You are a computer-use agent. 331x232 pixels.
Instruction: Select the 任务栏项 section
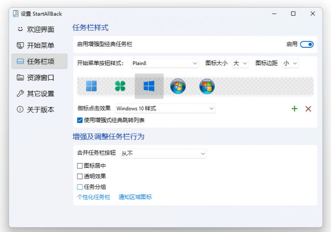tap(39, 62)
